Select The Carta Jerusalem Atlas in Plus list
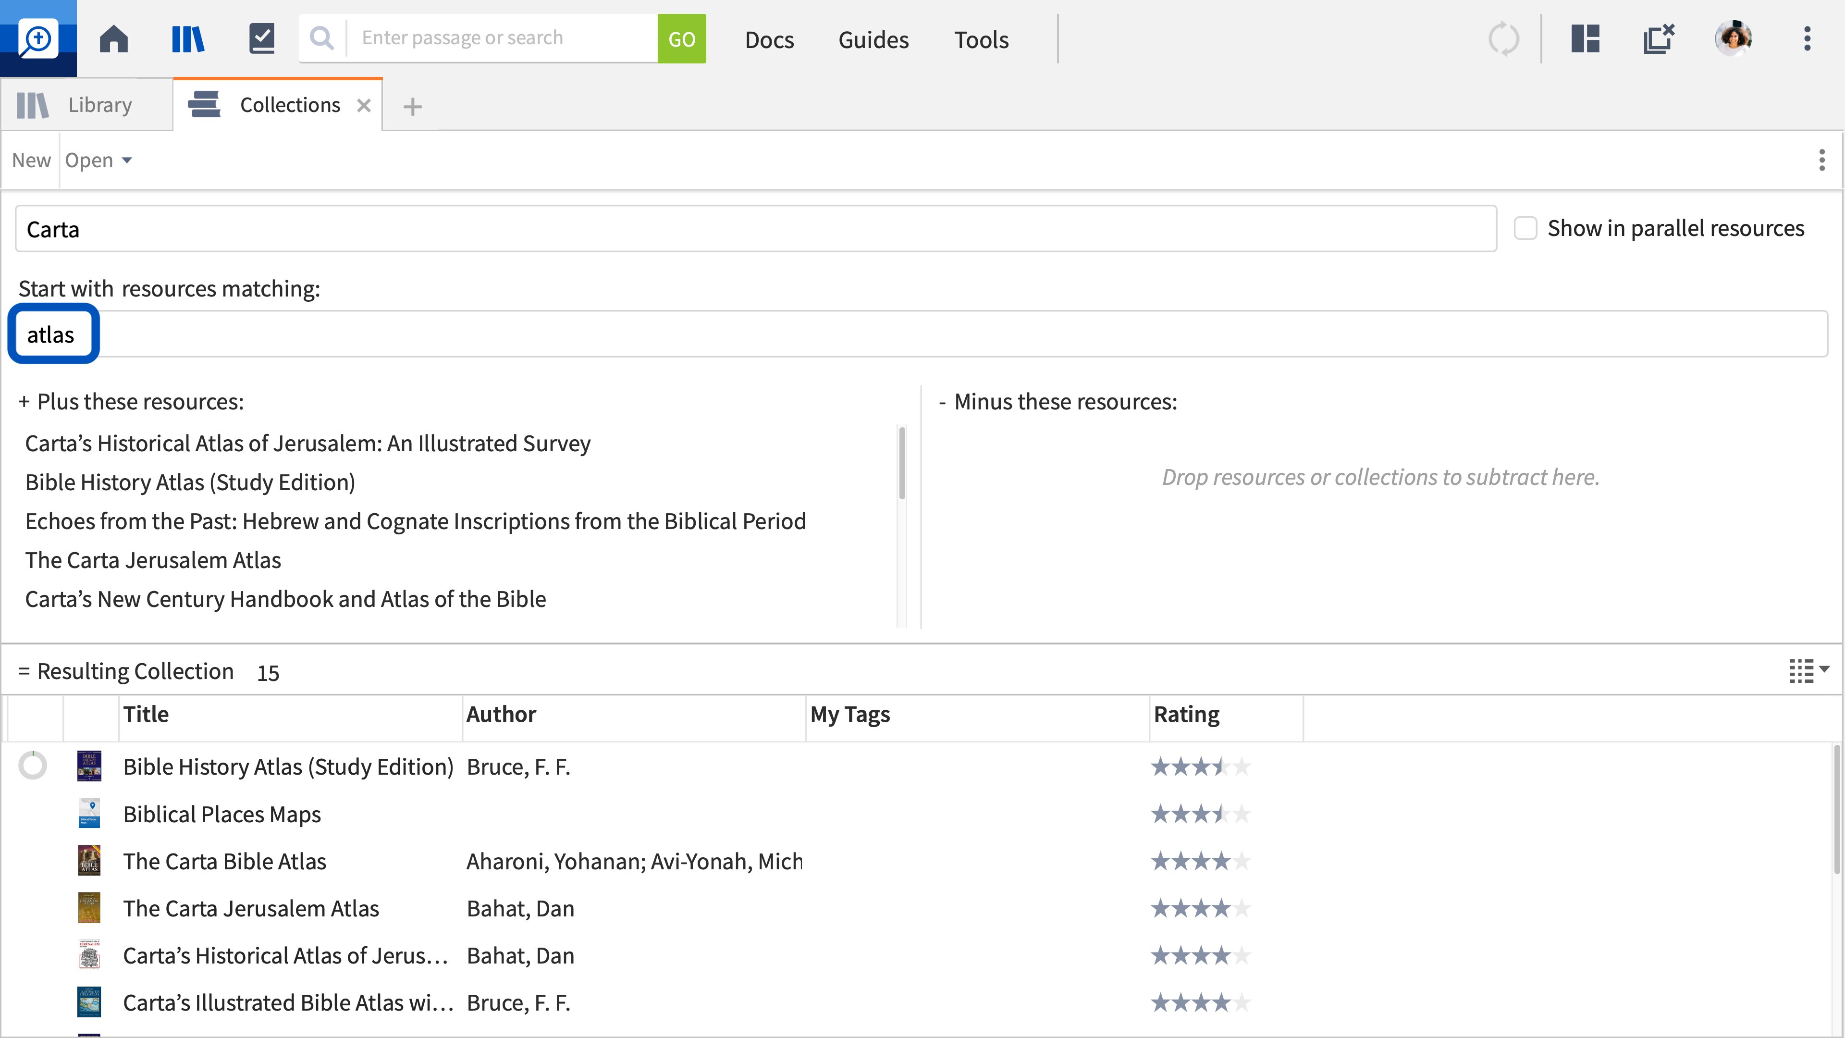 153,559
